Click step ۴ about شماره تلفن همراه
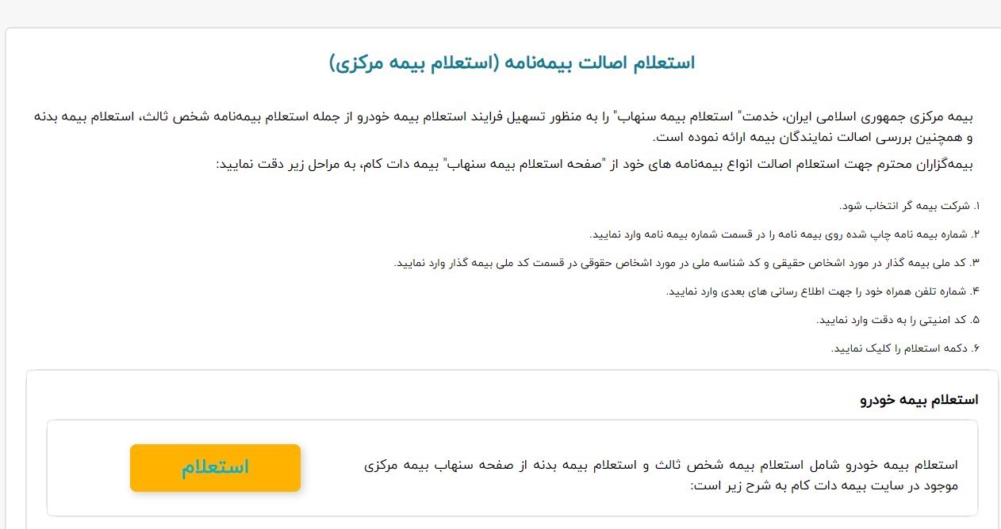 823,291
